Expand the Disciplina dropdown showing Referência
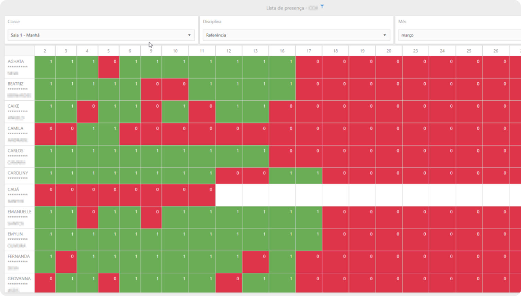Screen dimensions: 521x296 296,35
